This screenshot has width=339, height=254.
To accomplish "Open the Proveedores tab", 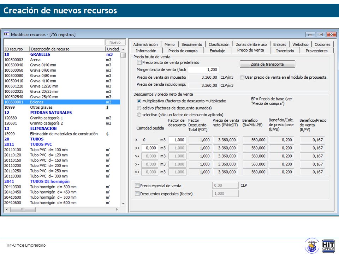I will tap(316, 51).
